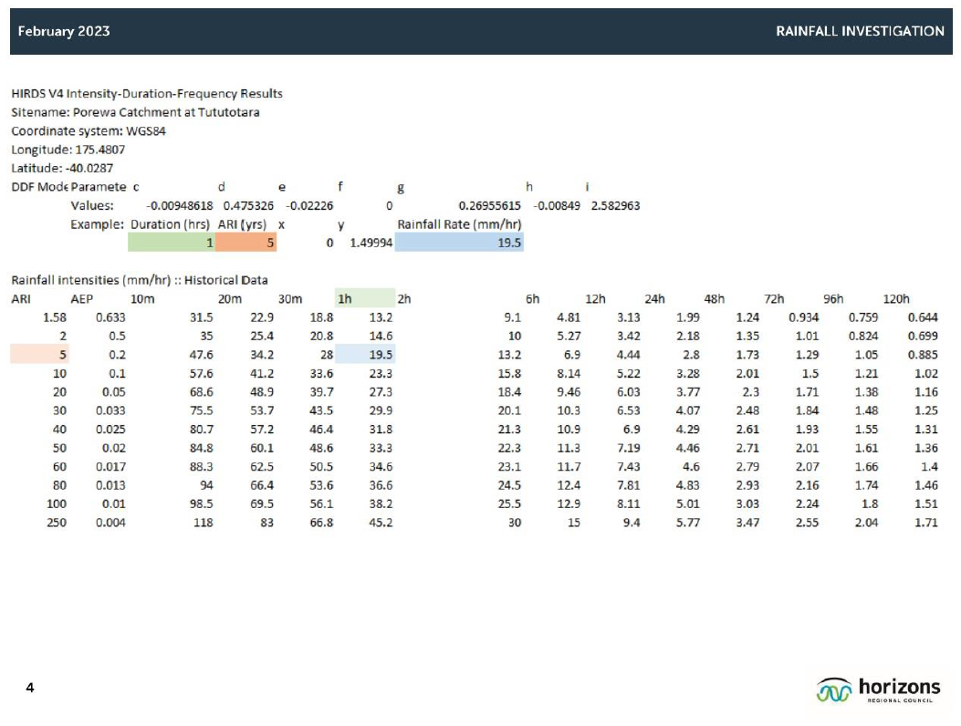961x726 pixels.
Task: Click the Coordinate system WGS84 line
Action: (x=89, y=131)
